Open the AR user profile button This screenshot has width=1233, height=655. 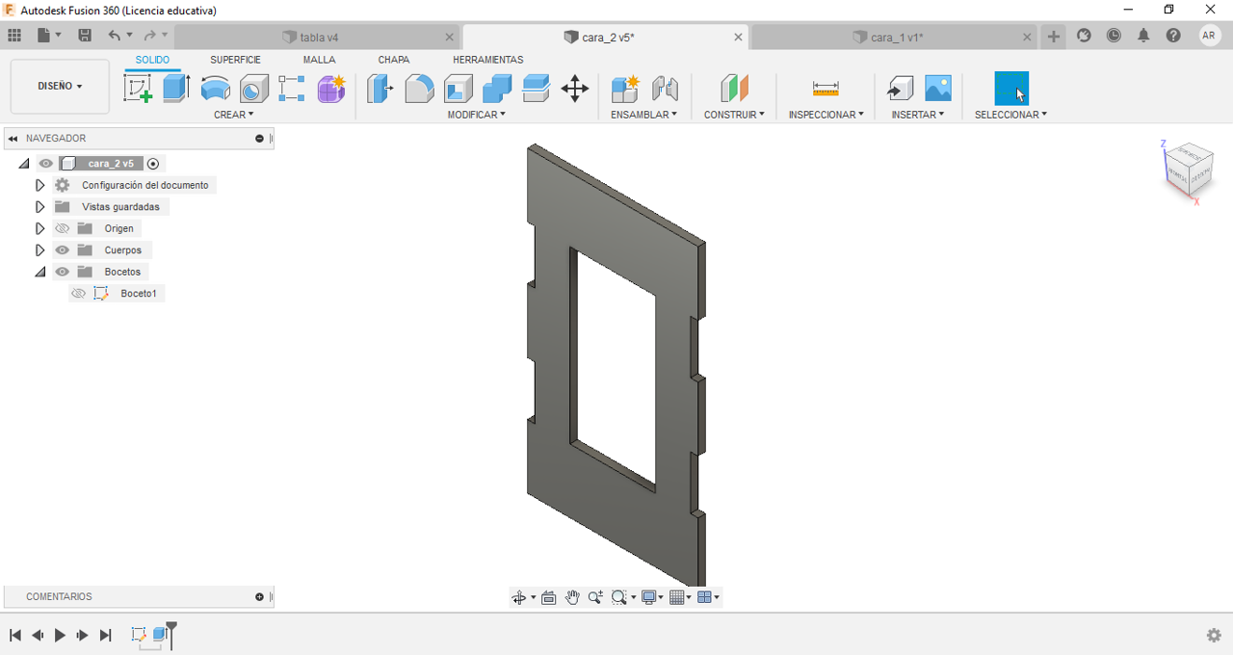coord(1210,36)
